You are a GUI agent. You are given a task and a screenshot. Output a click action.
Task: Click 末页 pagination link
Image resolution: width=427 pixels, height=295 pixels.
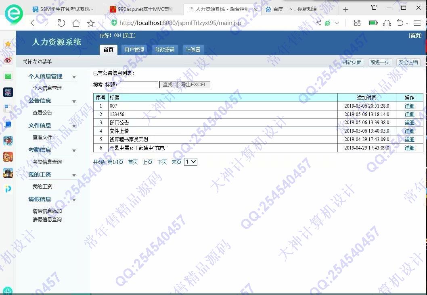176,162
